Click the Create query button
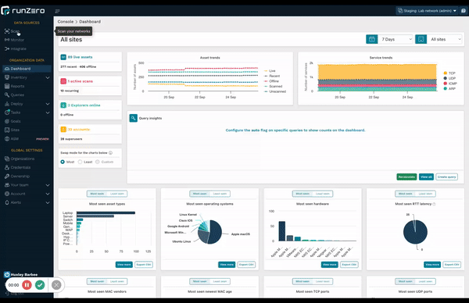This screenshot has height=303, width=469. [x=446, y=177]
